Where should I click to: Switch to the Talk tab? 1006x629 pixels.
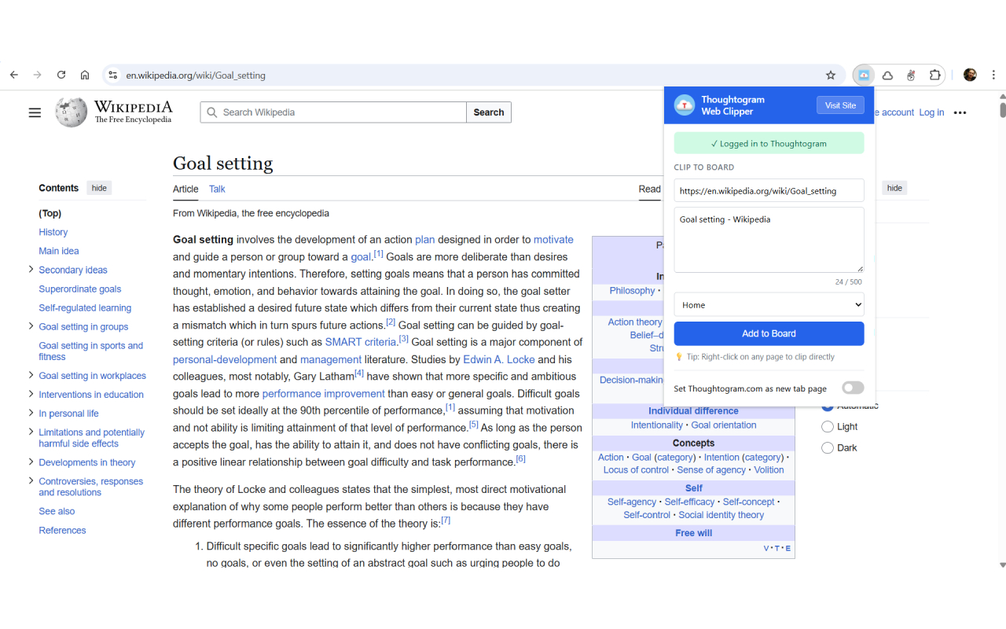click(x=217, y=189)
